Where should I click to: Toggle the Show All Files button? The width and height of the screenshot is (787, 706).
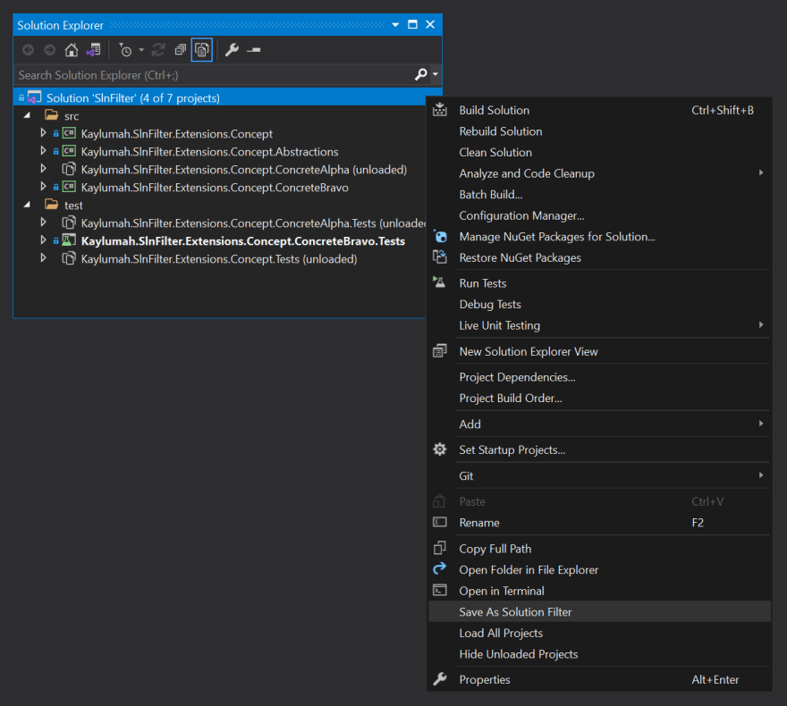(x=202, y=50)
